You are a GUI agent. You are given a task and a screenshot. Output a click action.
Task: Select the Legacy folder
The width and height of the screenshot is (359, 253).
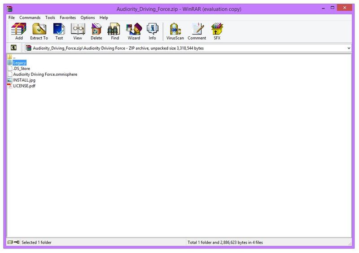click(19, 63)
